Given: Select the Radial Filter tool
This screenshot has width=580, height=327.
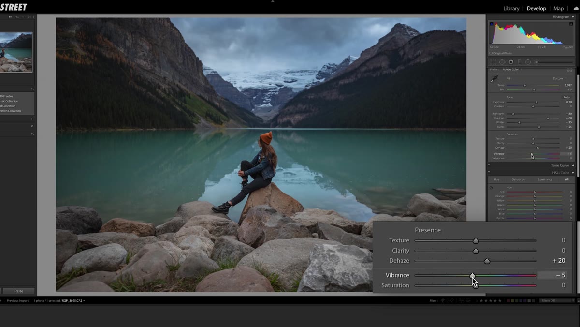Looking at the screenshot, I should [528, 62].
